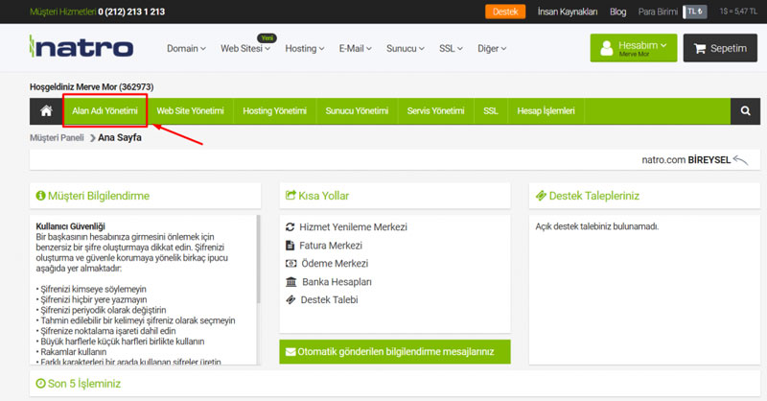Expand the Web Sitesi dropdown menu

pyautogui.click(x=245, y=49)
